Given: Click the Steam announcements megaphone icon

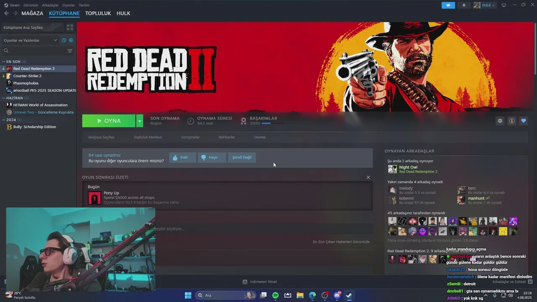Looking at the screenshot, I should 448,5.
